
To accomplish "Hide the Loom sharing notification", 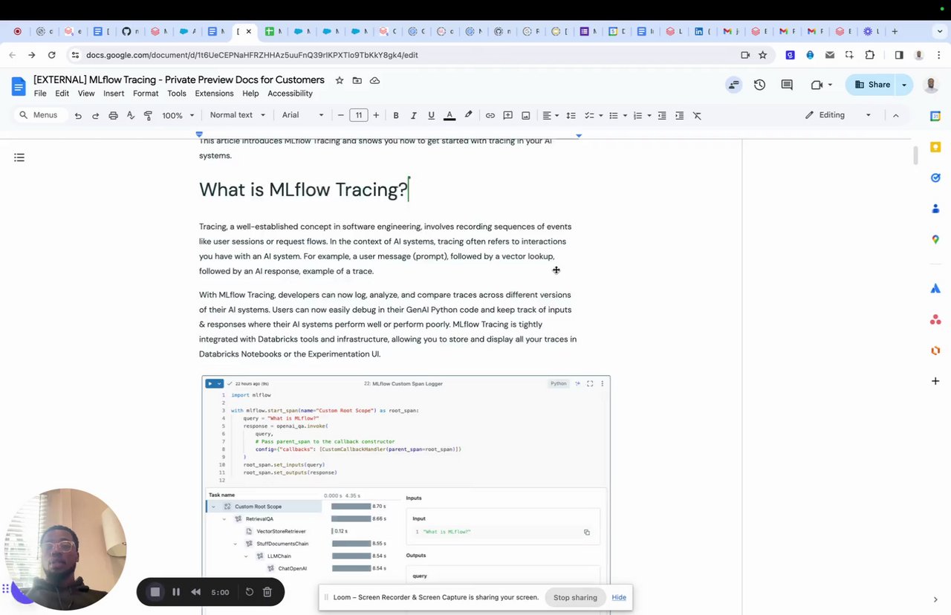I will coord(619,597).
